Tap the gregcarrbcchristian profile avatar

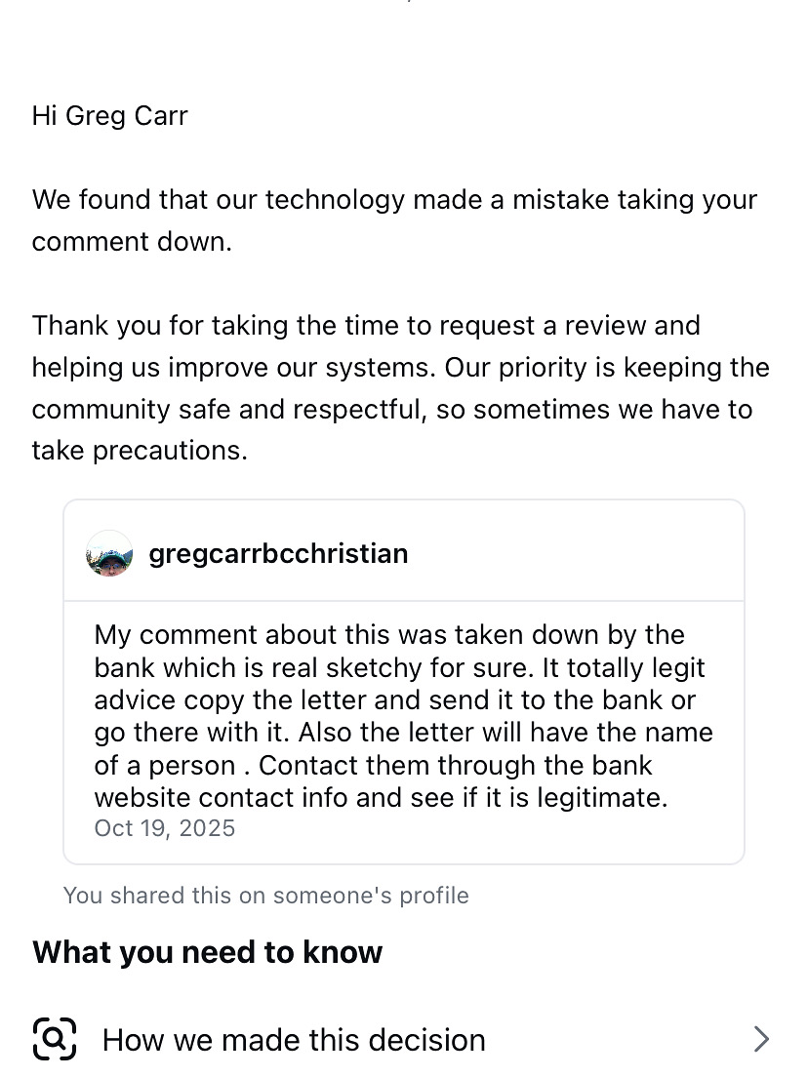pyautogui.click(x=109, y=553)
